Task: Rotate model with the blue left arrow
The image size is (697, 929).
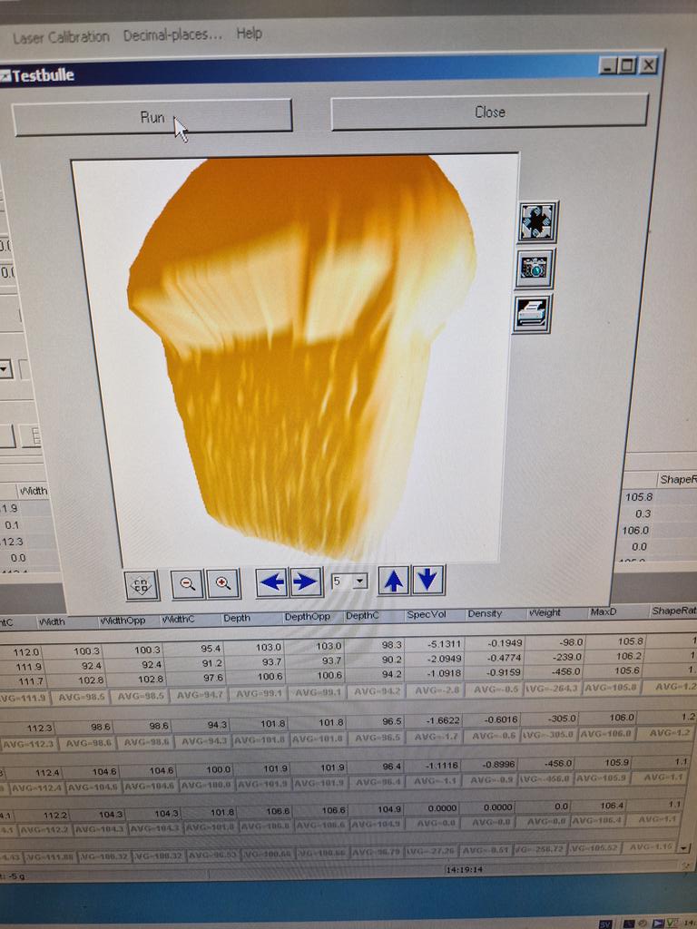Action: coord(271,582)
